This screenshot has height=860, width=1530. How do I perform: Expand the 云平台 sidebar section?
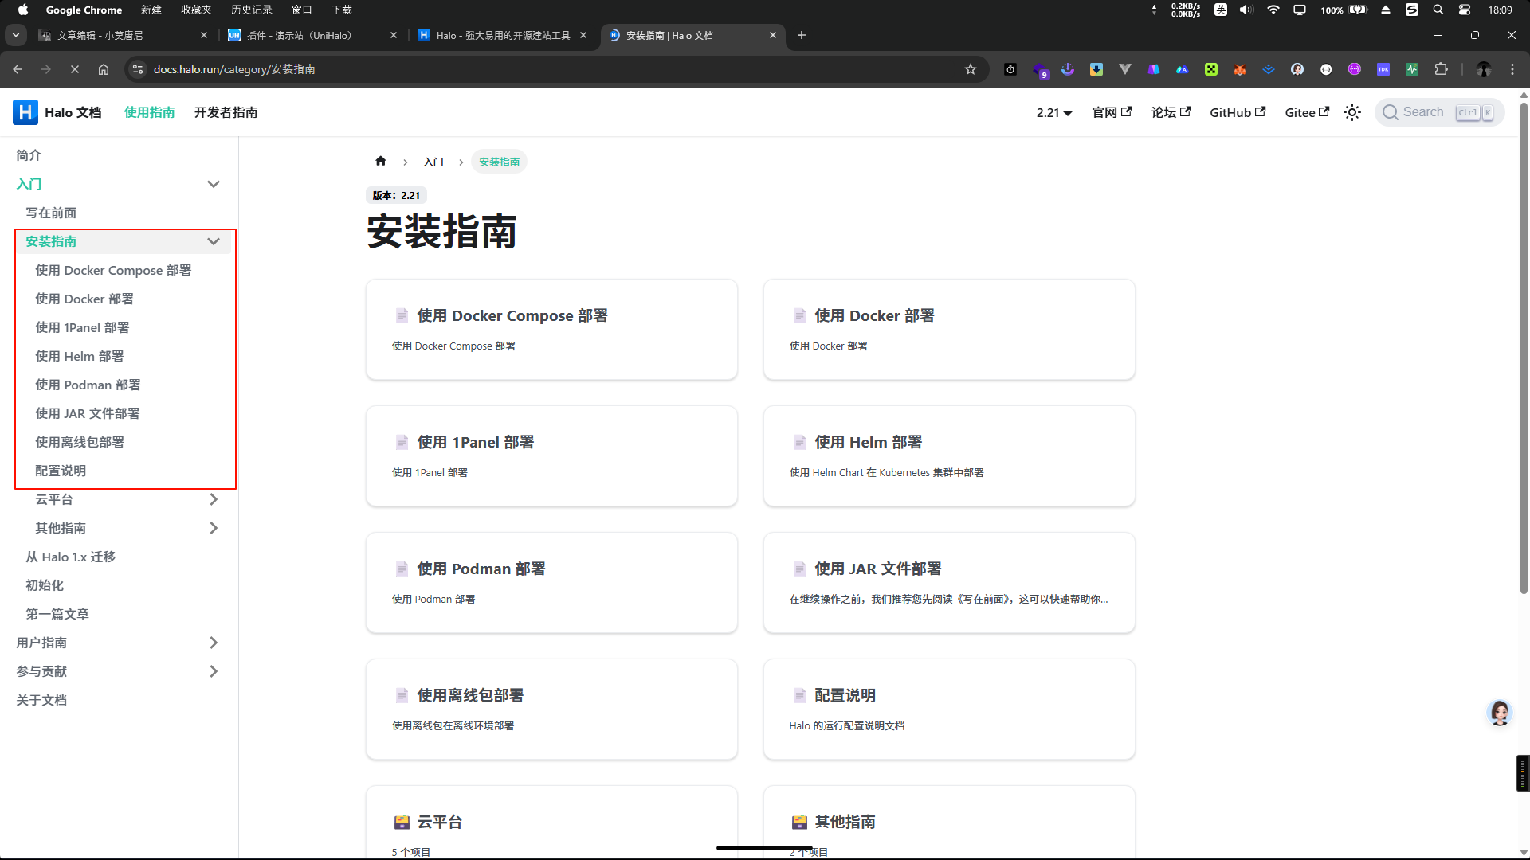coord(214,499)
